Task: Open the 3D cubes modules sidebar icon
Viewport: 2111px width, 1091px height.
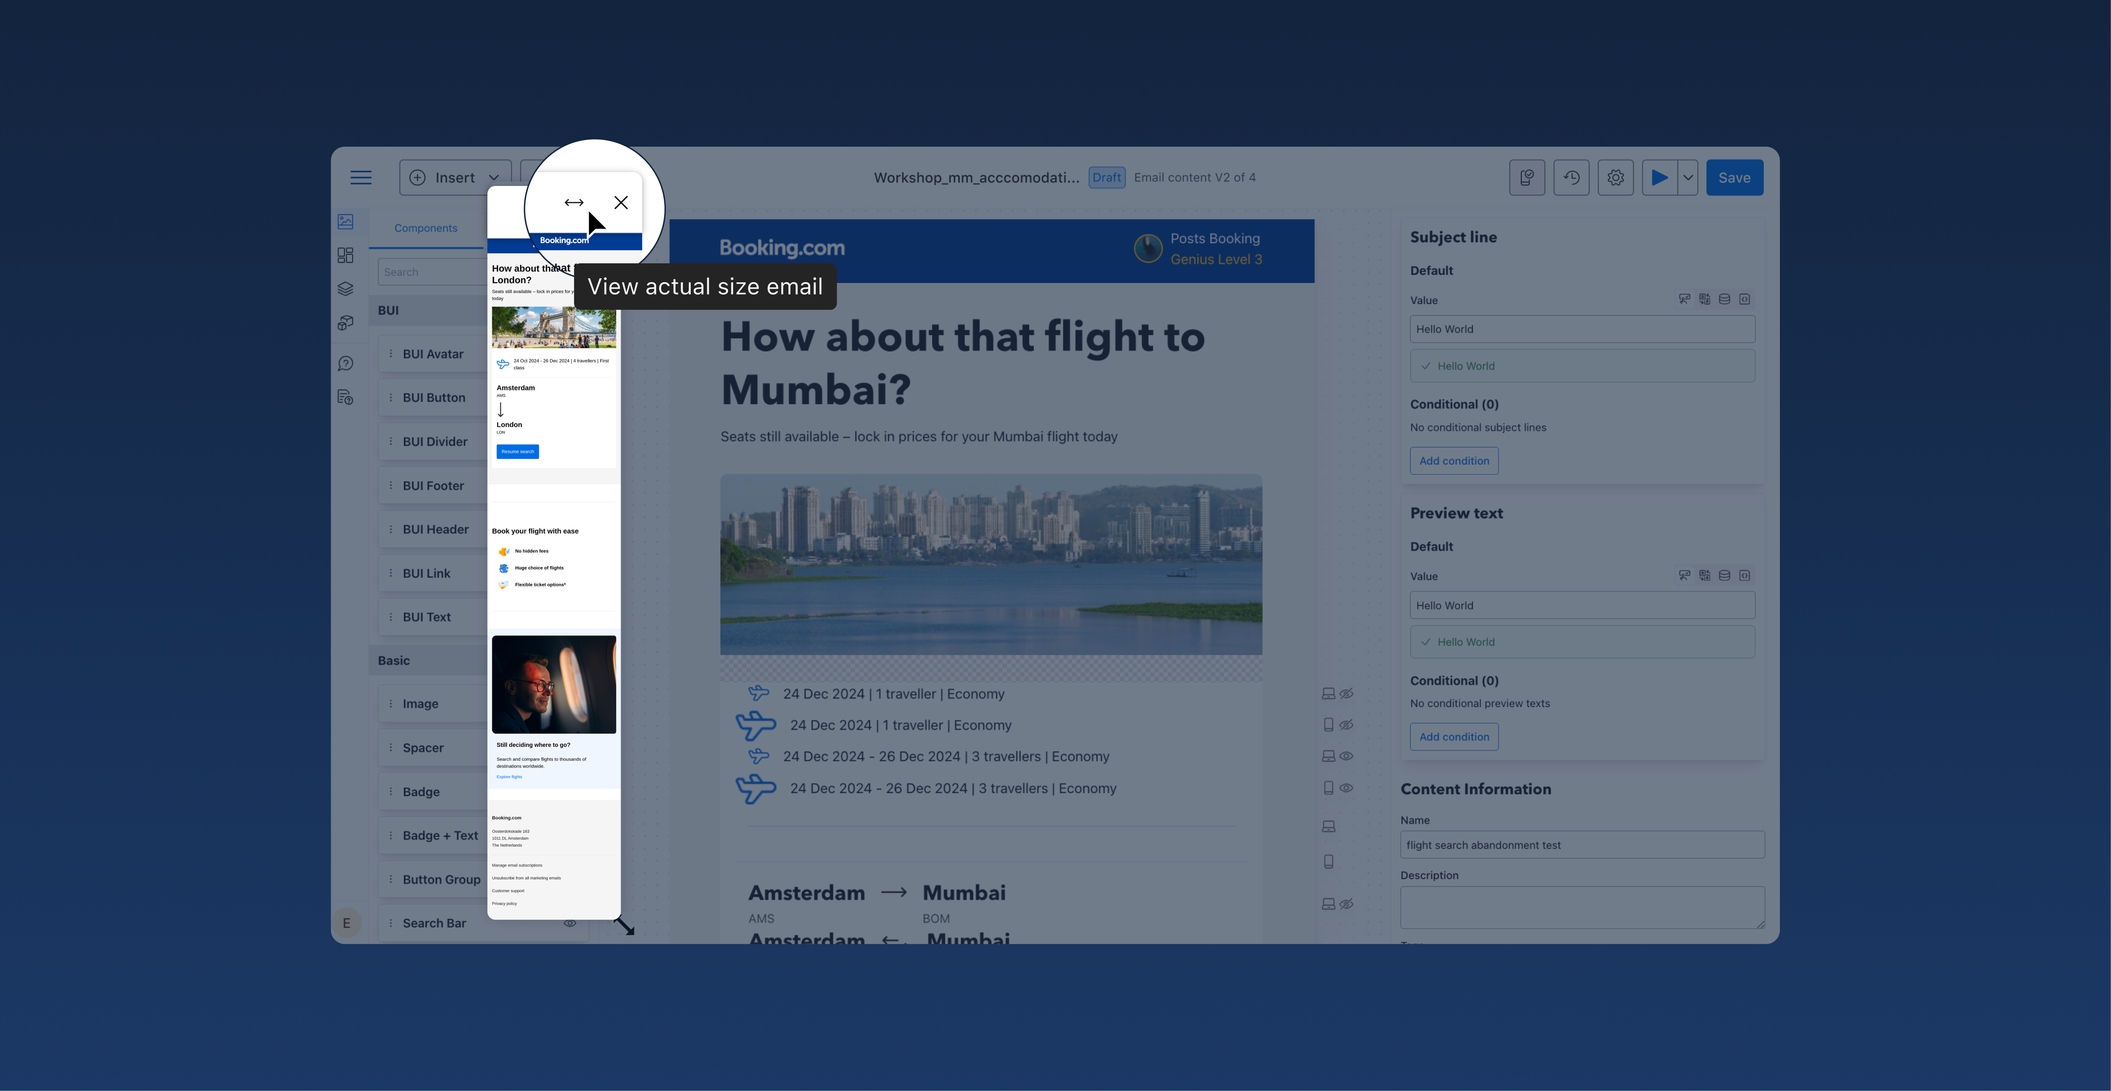Action: coord(346,323)
